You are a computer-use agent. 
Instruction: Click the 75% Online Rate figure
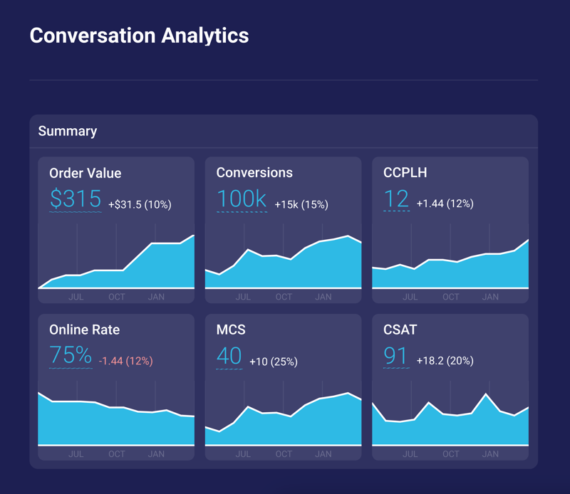pos(71,355)
